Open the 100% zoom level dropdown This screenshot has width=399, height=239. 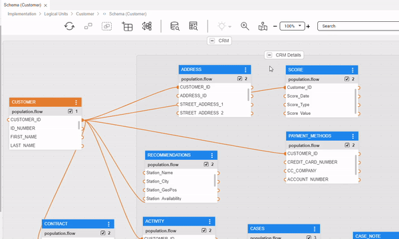pos(292,26)
